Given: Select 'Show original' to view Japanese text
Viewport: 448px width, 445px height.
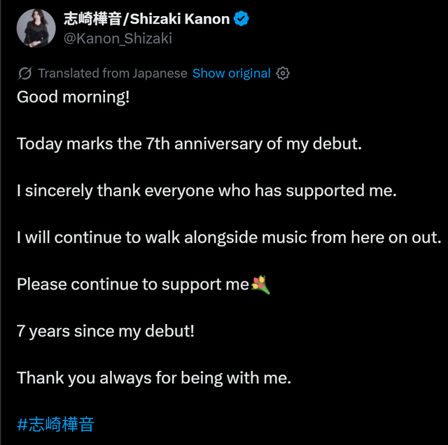Looking at the screenshot, I should [x=231, y=73].
